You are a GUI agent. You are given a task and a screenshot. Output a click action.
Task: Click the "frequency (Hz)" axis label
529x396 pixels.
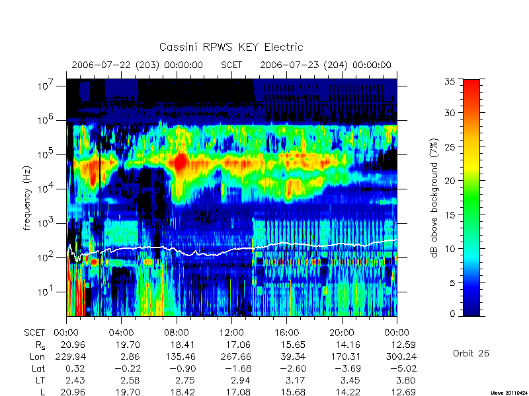tap(27, 198)
